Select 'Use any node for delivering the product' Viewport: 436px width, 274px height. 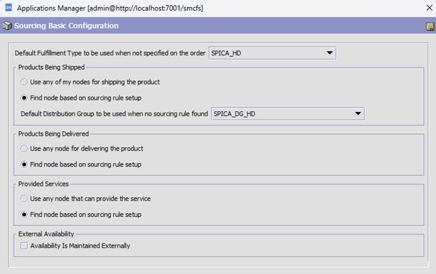pyautogui.click(x=24, y=149)
